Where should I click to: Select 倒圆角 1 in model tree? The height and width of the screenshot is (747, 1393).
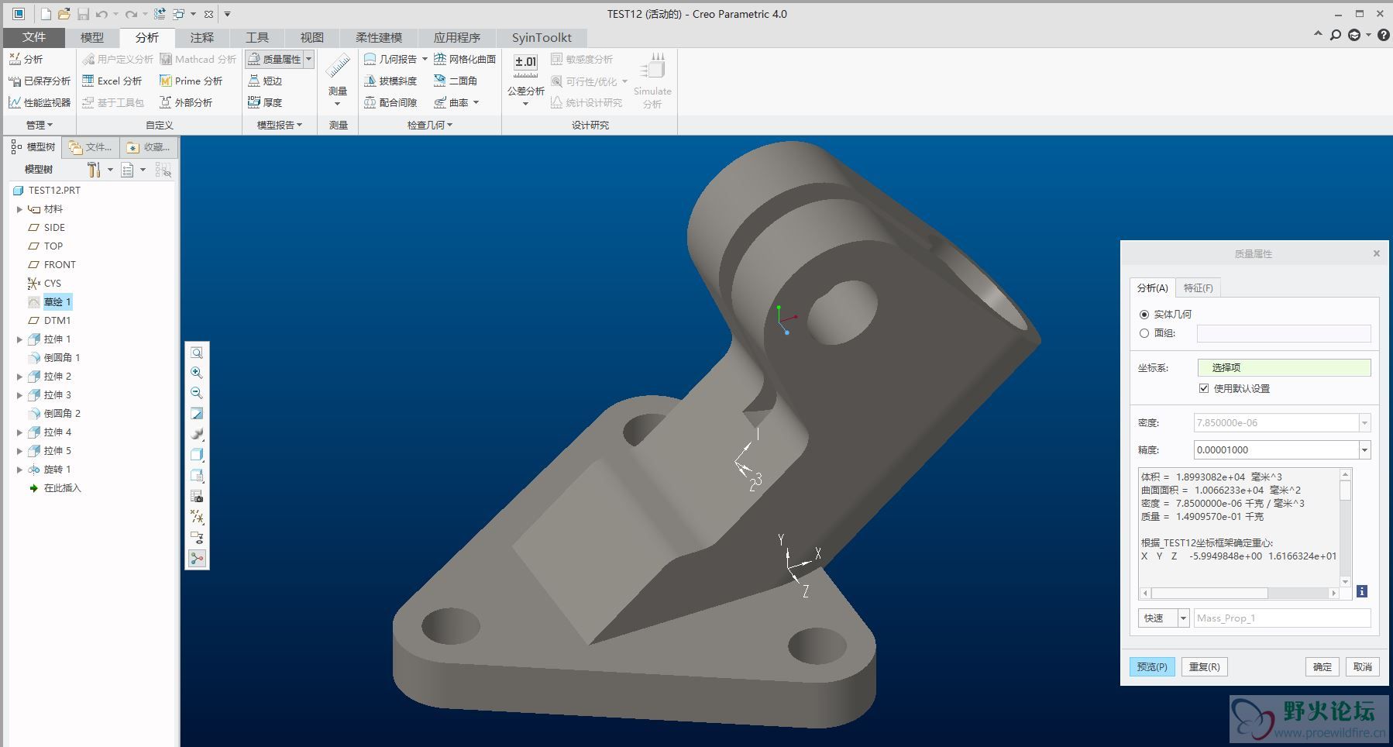62,358
